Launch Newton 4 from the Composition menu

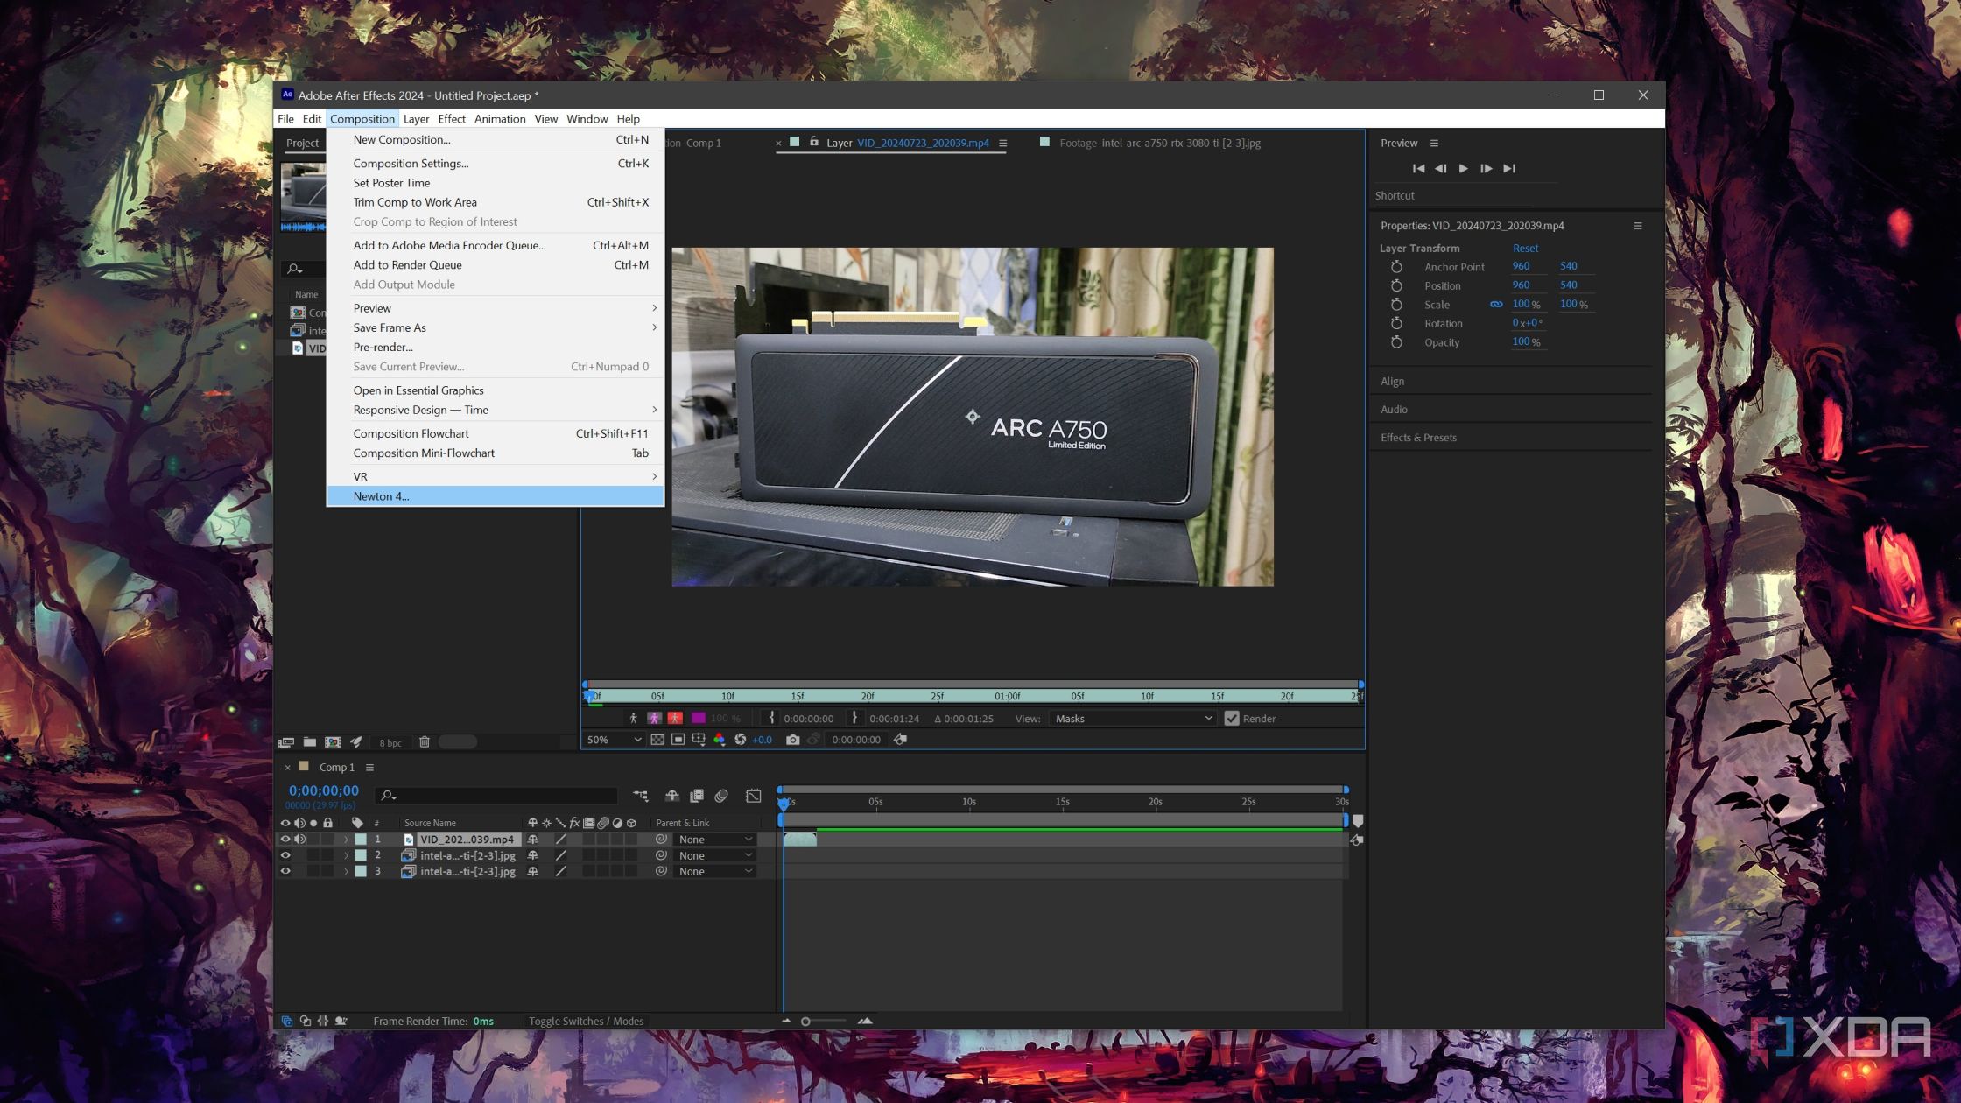point(381,496)
